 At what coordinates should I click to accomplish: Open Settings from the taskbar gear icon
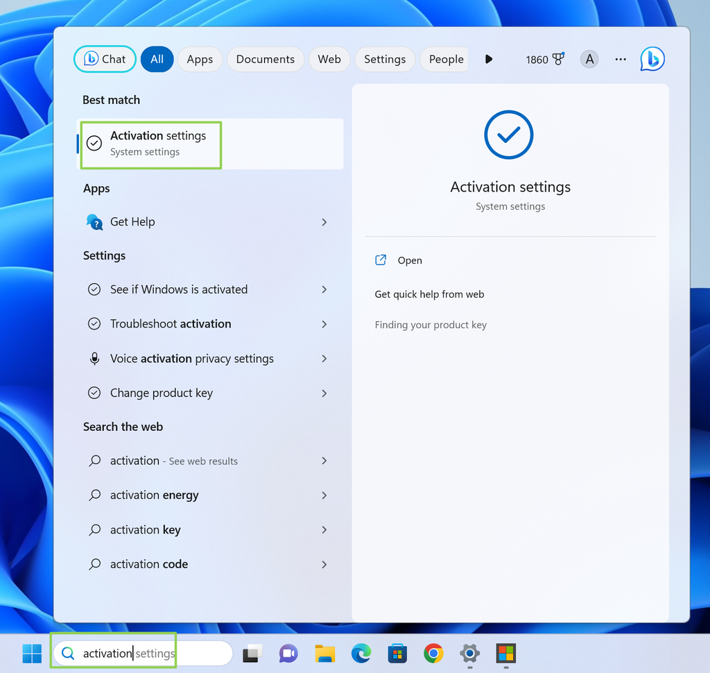pos(469,653)
